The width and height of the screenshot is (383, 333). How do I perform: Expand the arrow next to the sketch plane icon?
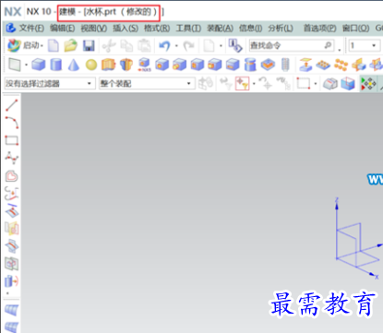(26, 65)
